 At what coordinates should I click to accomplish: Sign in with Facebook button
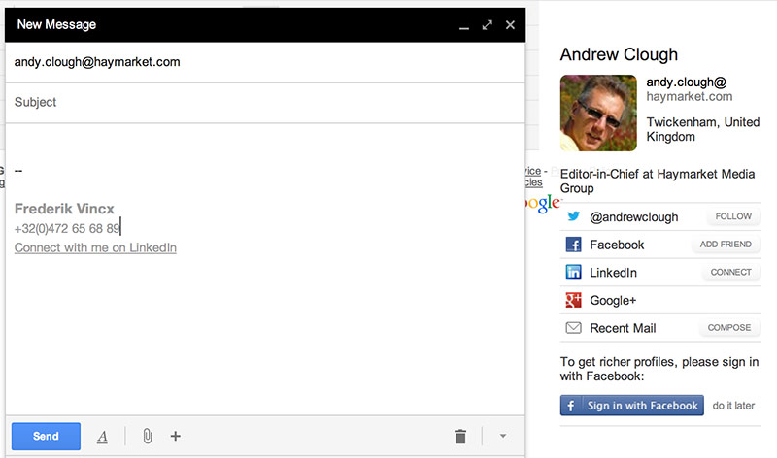pyautogui.click(x=632, y=405)
